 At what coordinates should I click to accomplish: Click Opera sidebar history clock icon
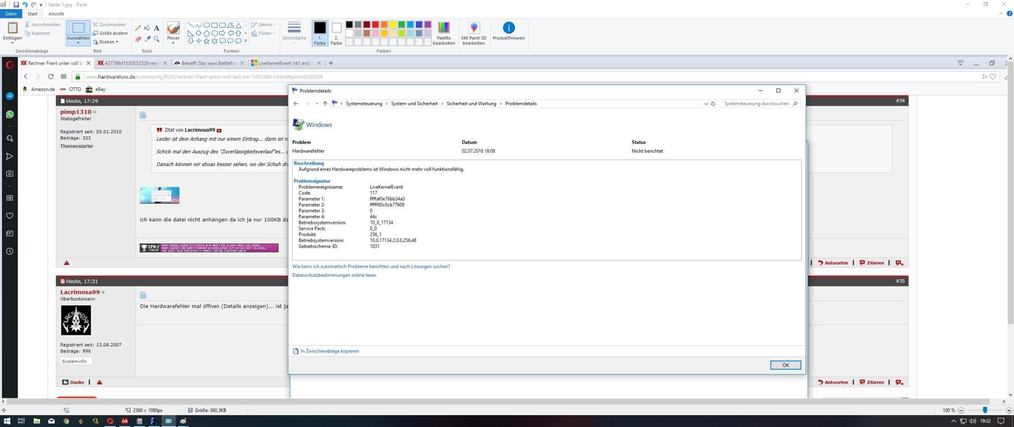click(x=9, y=251)
